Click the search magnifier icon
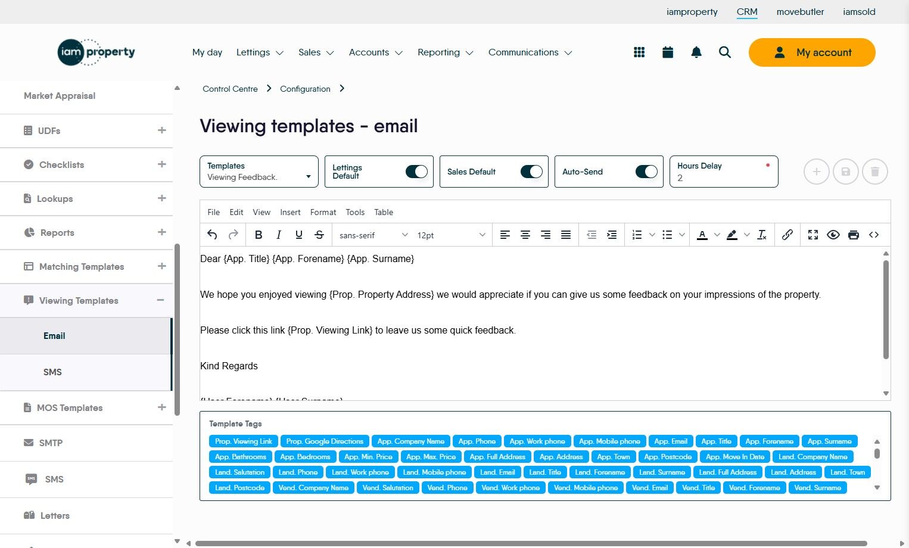The image size is (909, 548). pyautogui.click(x=725, y=52)
